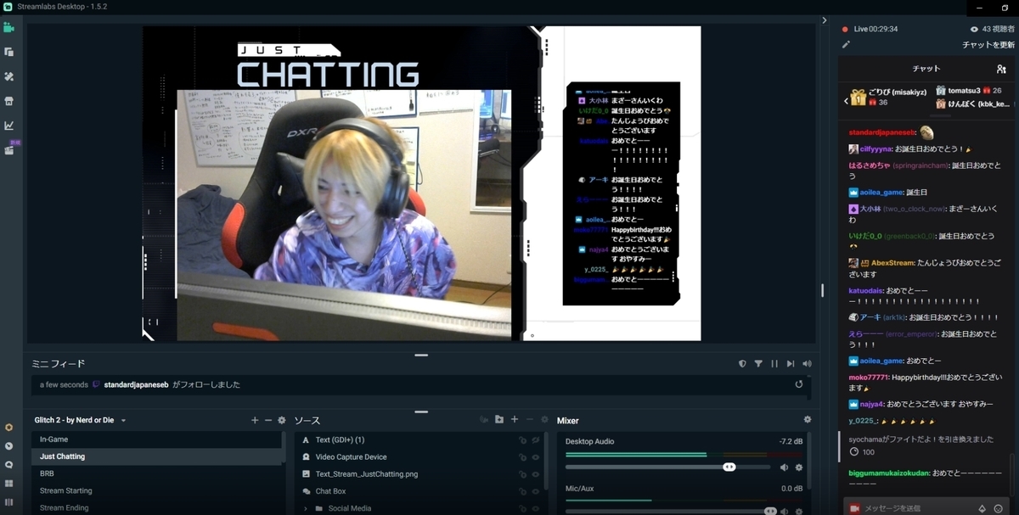The height and width of the screenshot is (515, 1019).
Task: Click the shield icon in mini feed
Action: pos(742,364)
